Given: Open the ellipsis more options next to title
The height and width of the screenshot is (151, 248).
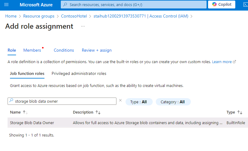Looking at the screenshot, I should pyautogui.click(x=83, y=26).
